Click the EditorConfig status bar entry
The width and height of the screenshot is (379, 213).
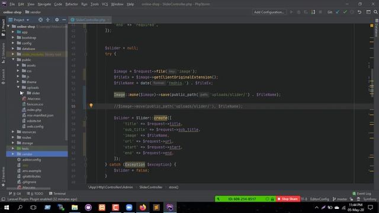[x=320, y=199]
